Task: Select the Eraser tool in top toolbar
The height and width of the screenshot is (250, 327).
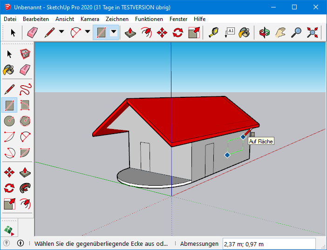Action: [32, 33]
